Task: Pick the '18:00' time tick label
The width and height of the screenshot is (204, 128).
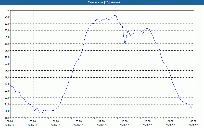Action: [x=148, y=121]
